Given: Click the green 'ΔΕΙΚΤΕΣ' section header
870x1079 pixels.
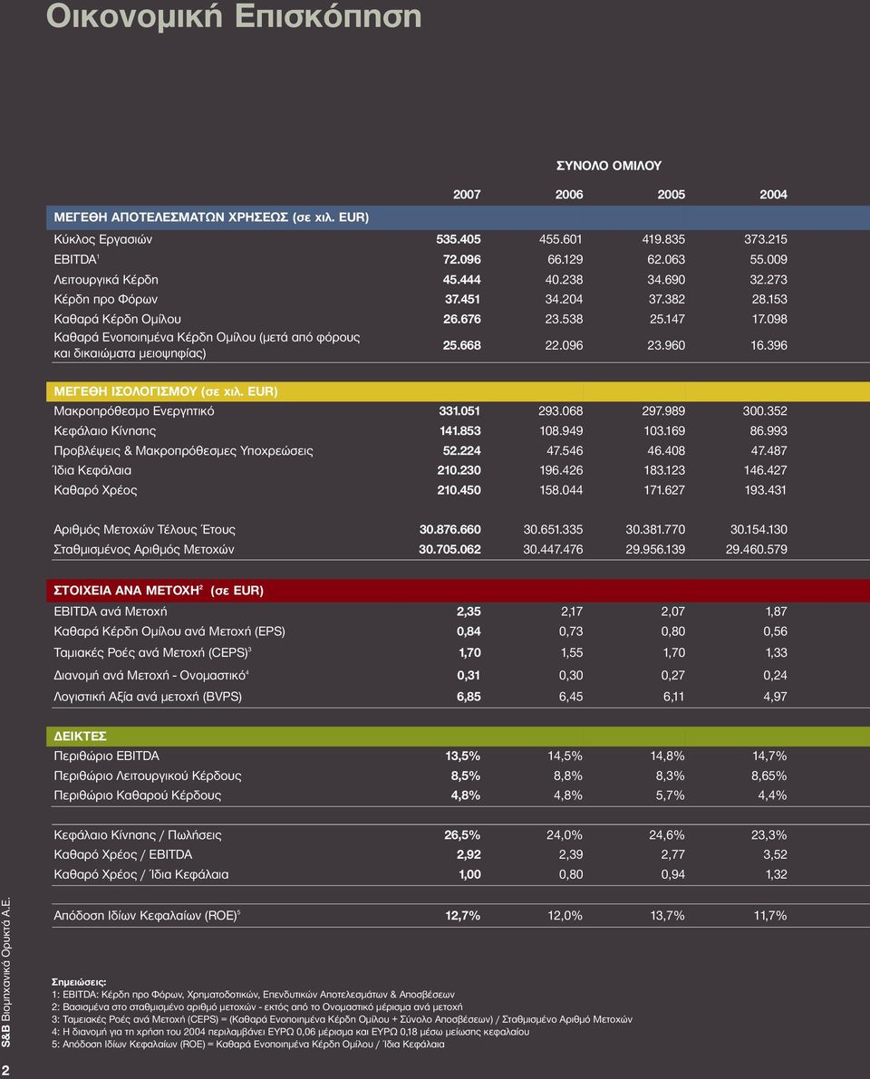Looking at the screenshot, I should coord(458,737).
